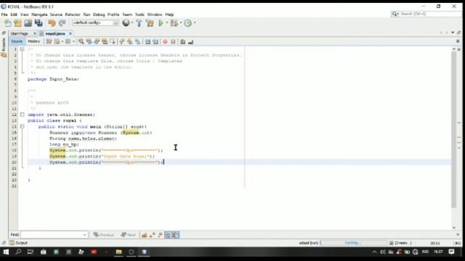
Task: Click the Open Project toolbar icon
Action: tap(28, 23)
